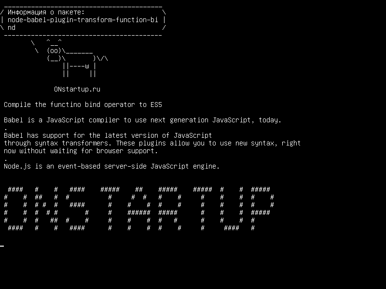Click the large ASCII letter N
Viewport: 386px width, 289px height.
point(46,209)
